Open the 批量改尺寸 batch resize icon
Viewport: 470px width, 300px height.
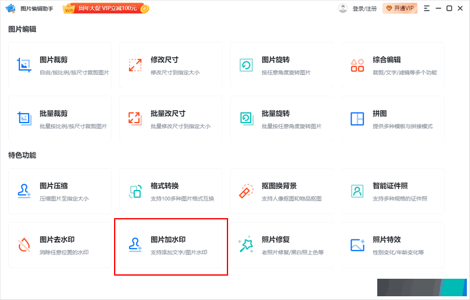[x=135, y=119]
